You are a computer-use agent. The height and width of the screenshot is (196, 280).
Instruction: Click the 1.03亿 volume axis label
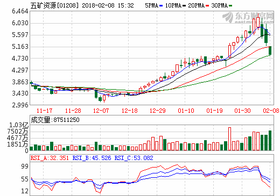pyautogui.click(x=19, y=125)
